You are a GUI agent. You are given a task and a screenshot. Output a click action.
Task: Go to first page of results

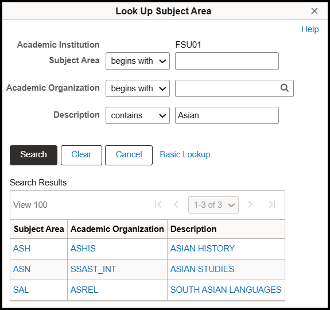pos(158,204)
